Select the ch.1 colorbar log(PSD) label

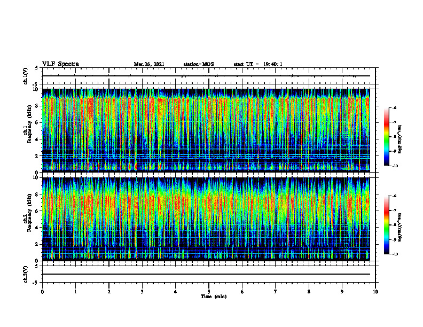pyautogui.click(x=400, y=139)
